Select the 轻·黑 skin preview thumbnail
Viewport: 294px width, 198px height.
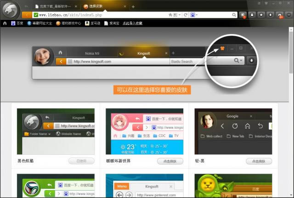[233, 131]
